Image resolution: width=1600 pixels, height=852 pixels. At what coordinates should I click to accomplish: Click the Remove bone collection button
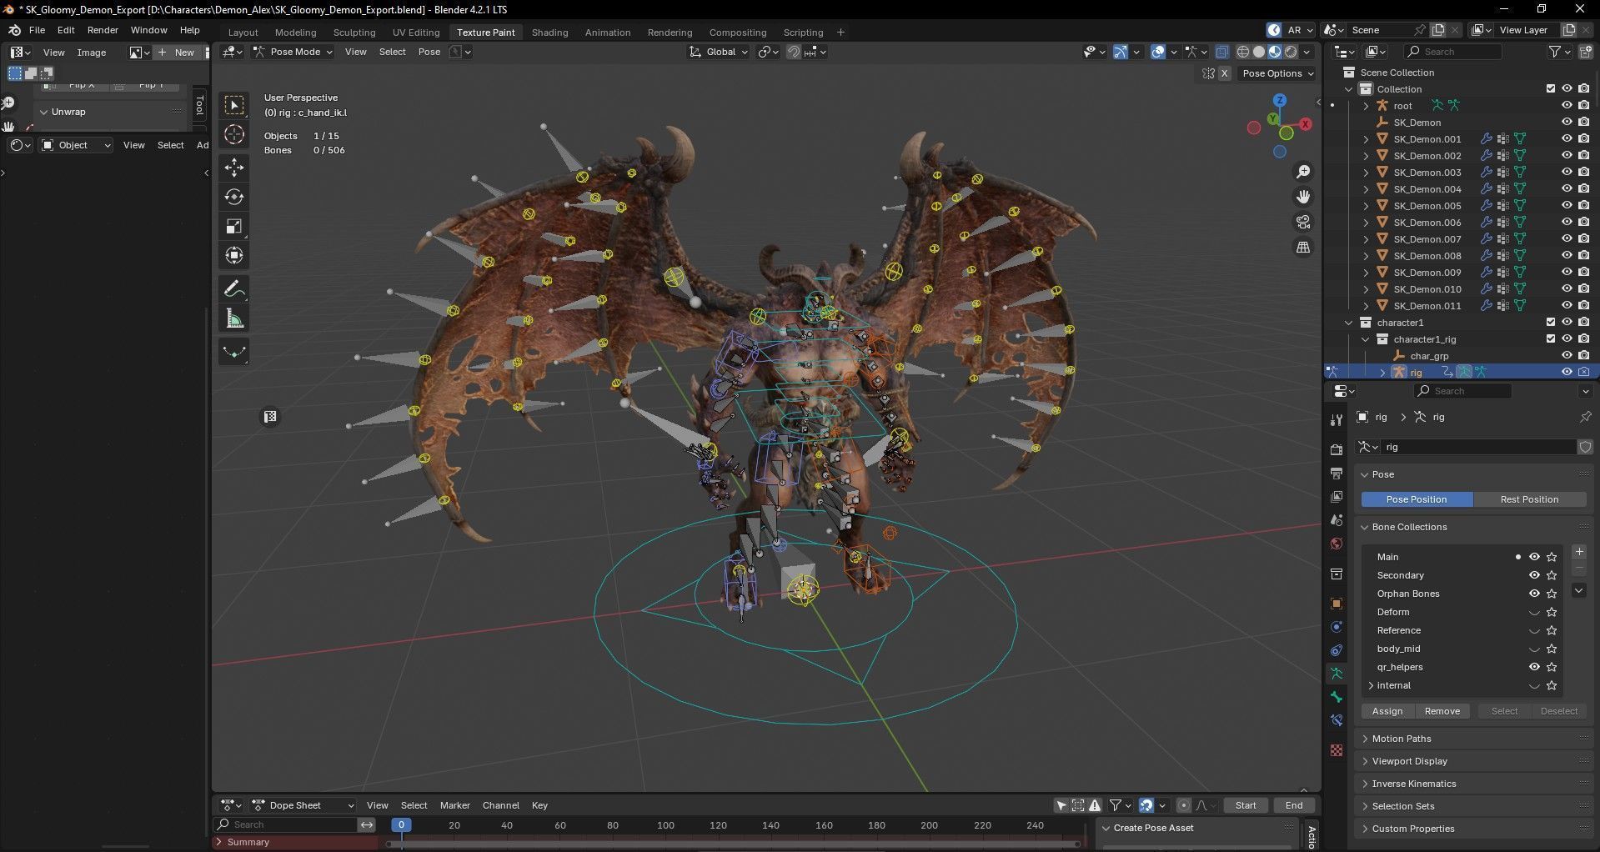[x=1442, y=711]
